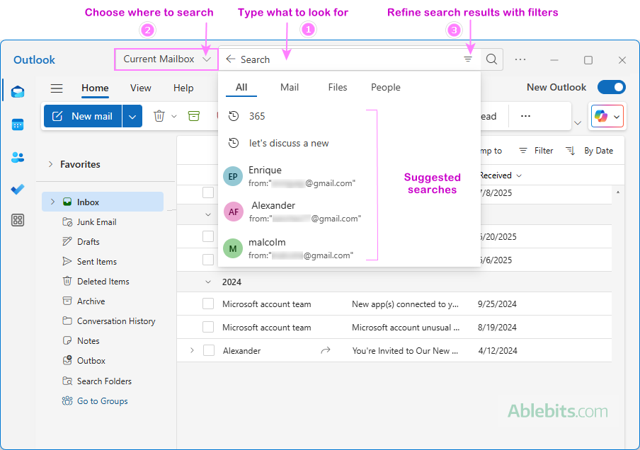
Task: Click inside the Search text field
Action: 347,59
